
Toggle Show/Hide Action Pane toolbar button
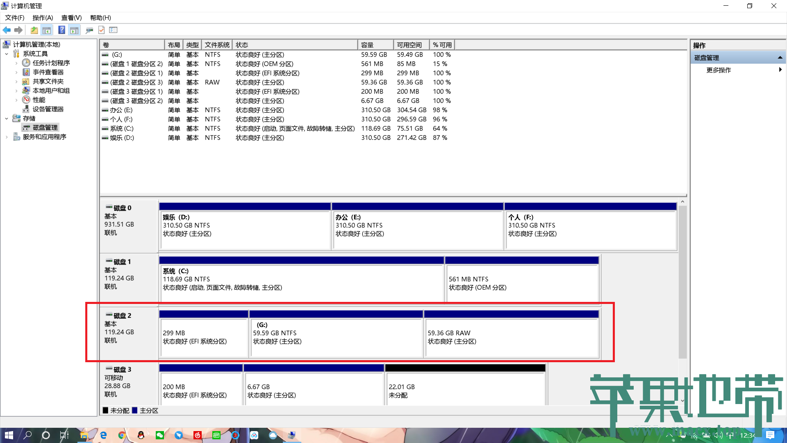point(74,30)
